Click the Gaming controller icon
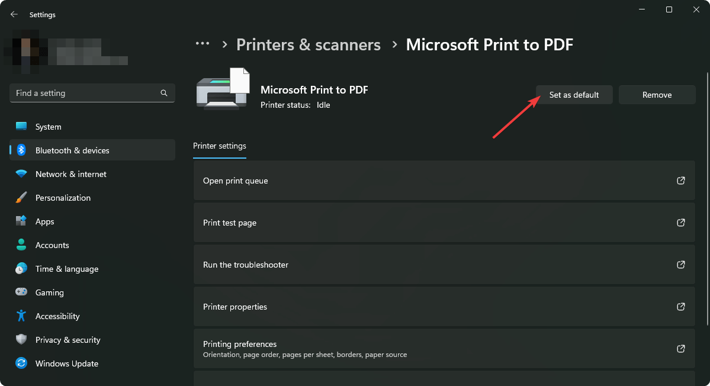710x386 pixels. (21, 292)
